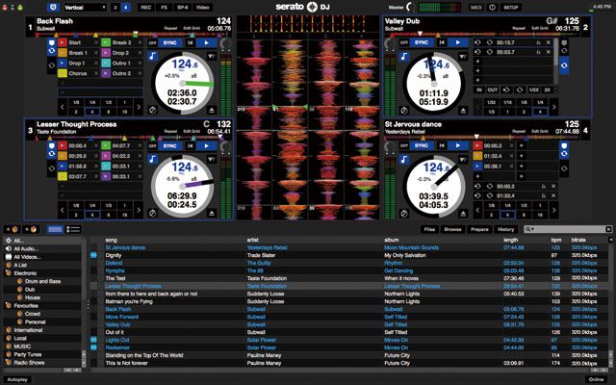Click shield icon left of Vertical dropdown

click(x=54, y=7)
